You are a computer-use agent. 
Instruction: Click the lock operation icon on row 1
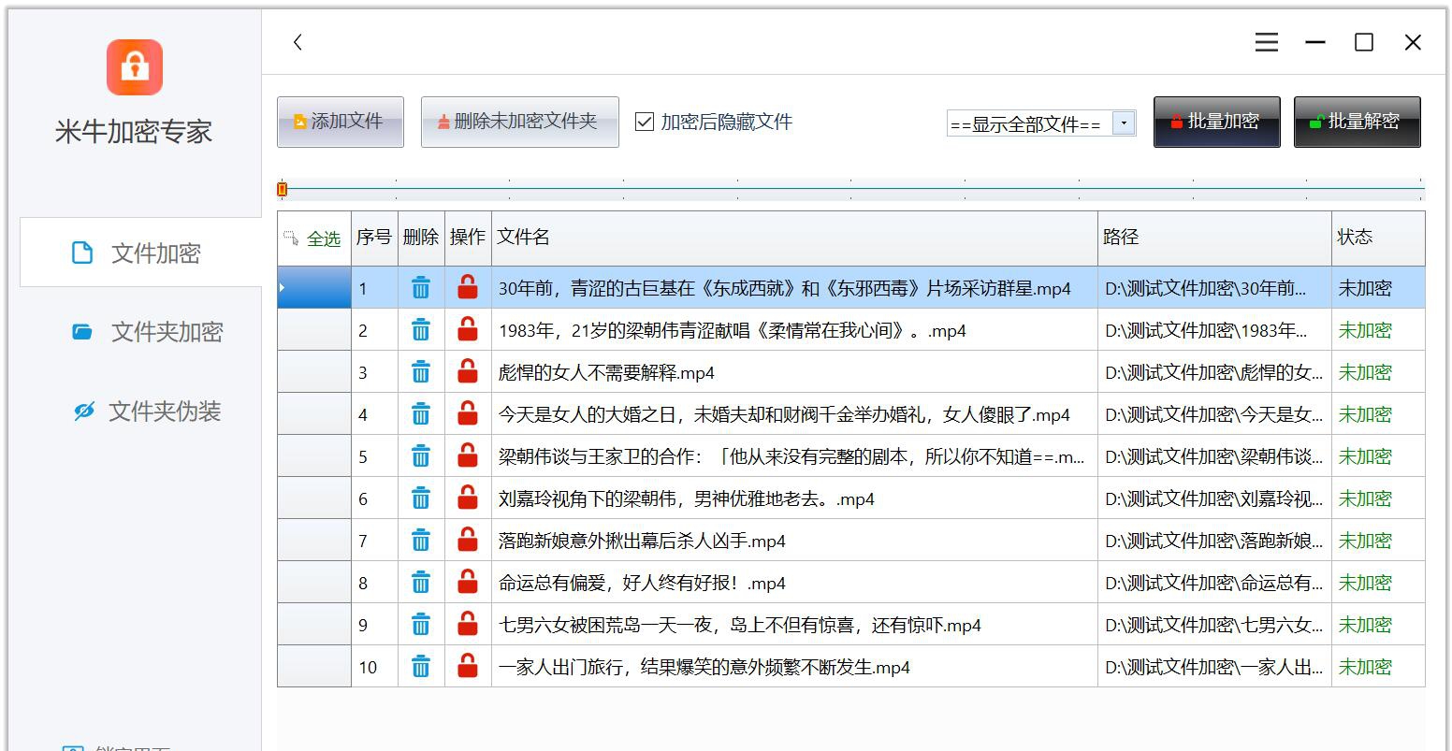pos(467,287)
